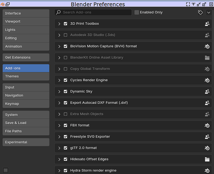Open the Themes section
This screenshot has height=174, width=214.
[x=26, y=76]
